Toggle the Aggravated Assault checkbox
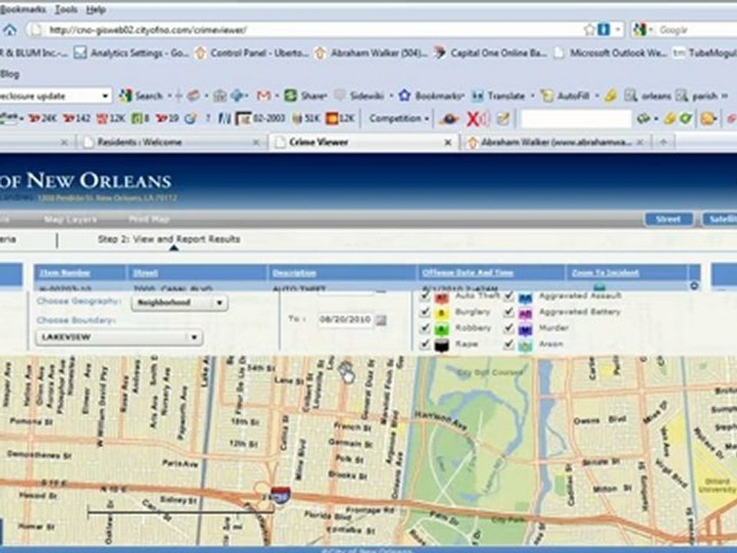Image resolution: width=737 pixels, height=553 pixels. point(508,296)
